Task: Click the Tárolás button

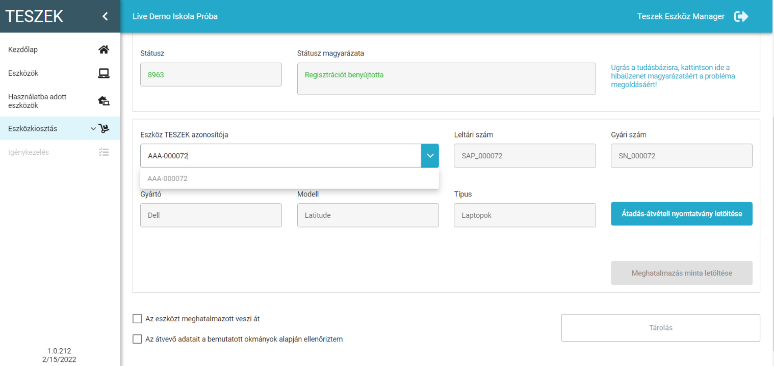Action: 660,328
